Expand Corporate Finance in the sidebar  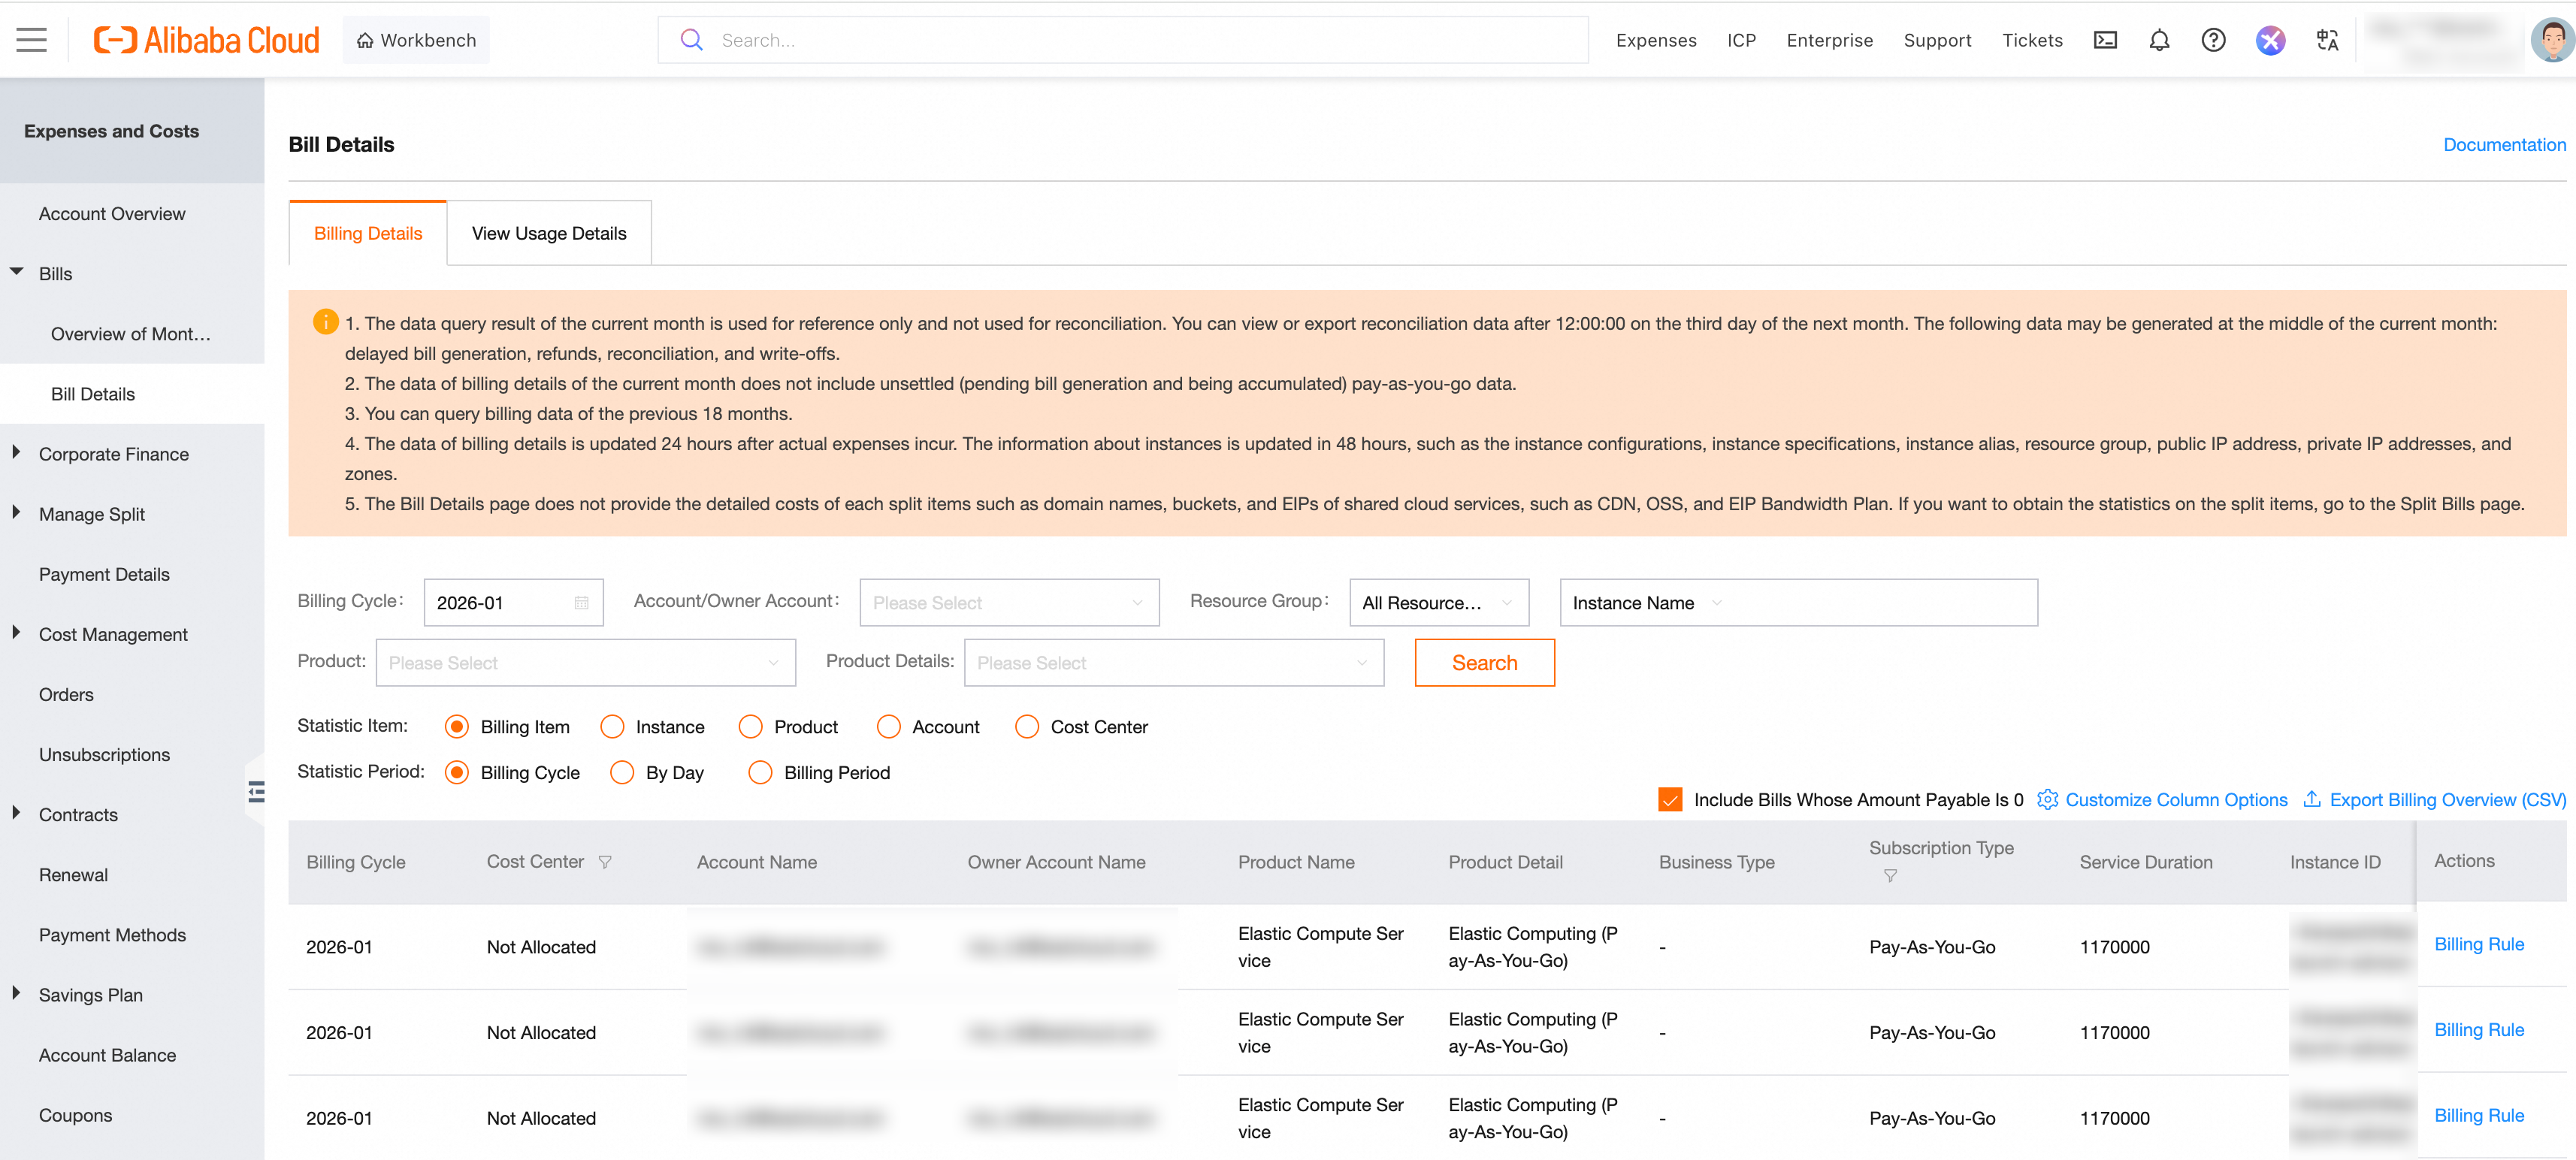(x=113, y=454)
